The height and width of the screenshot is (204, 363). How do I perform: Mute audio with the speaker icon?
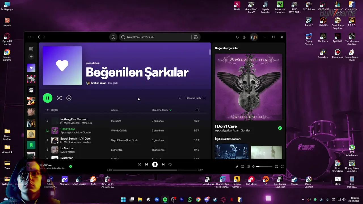tap(254, 167)
